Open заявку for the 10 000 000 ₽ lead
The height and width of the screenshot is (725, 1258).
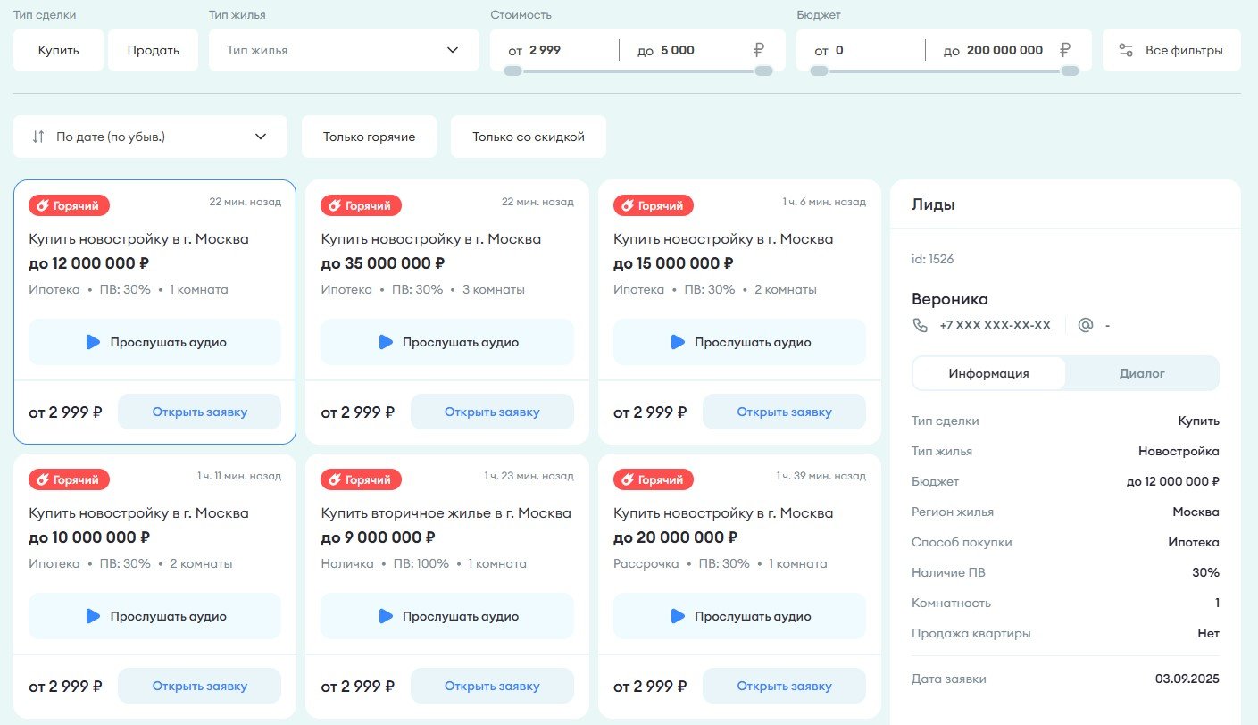tap(200, 686)
